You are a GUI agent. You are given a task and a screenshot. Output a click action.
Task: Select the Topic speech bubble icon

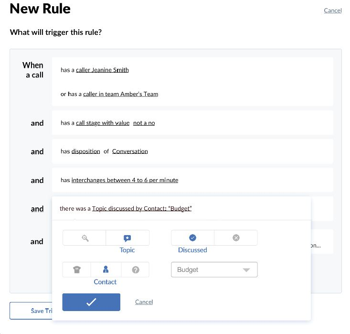click(x=127, y=238)
